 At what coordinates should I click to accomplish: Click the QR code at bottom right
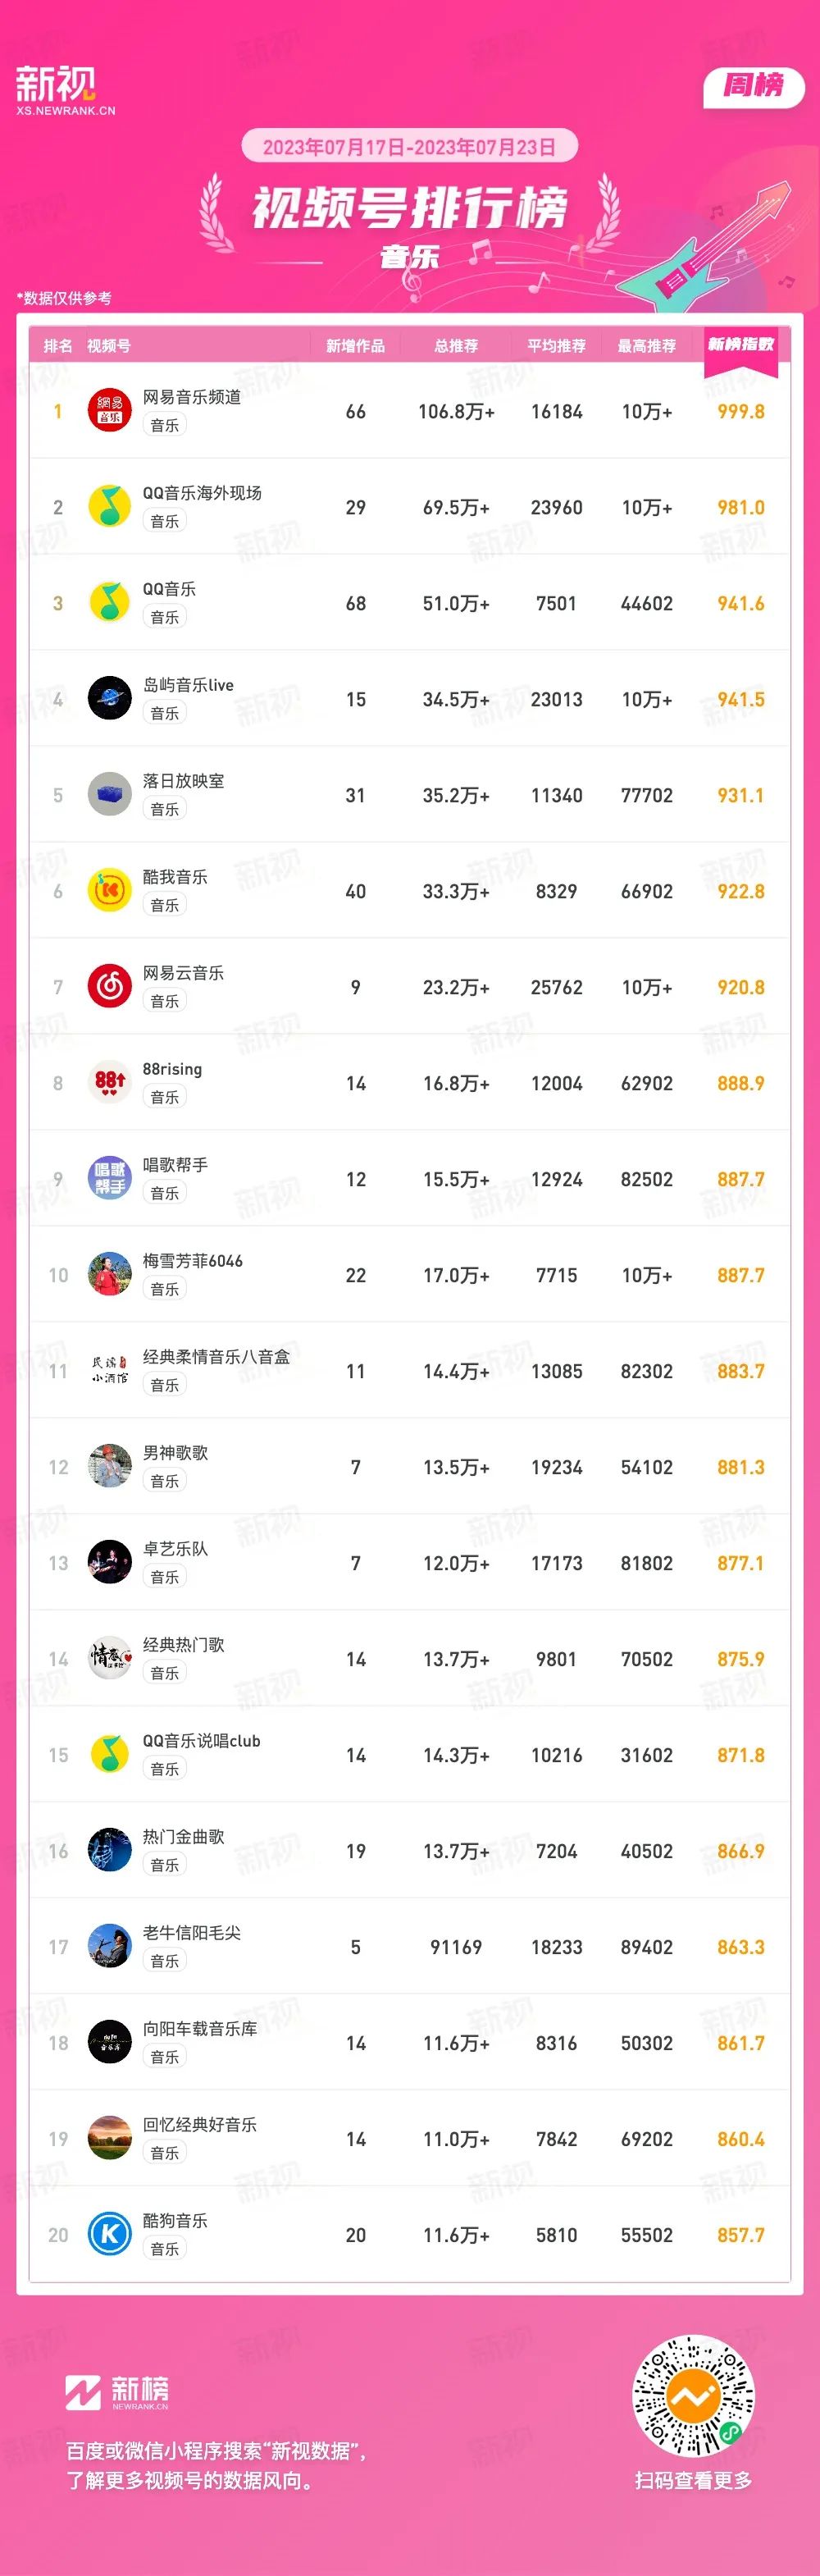(693, 2397)
